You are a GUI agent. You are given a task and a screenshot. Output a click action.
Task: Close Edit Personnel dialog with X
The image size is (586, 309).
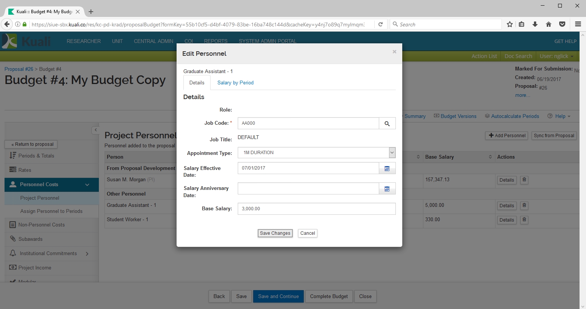click(394, 52)
